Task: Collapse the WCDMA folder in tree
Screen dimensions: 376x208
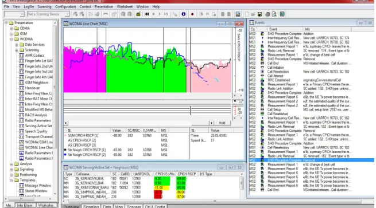Action: pos(11,39)
